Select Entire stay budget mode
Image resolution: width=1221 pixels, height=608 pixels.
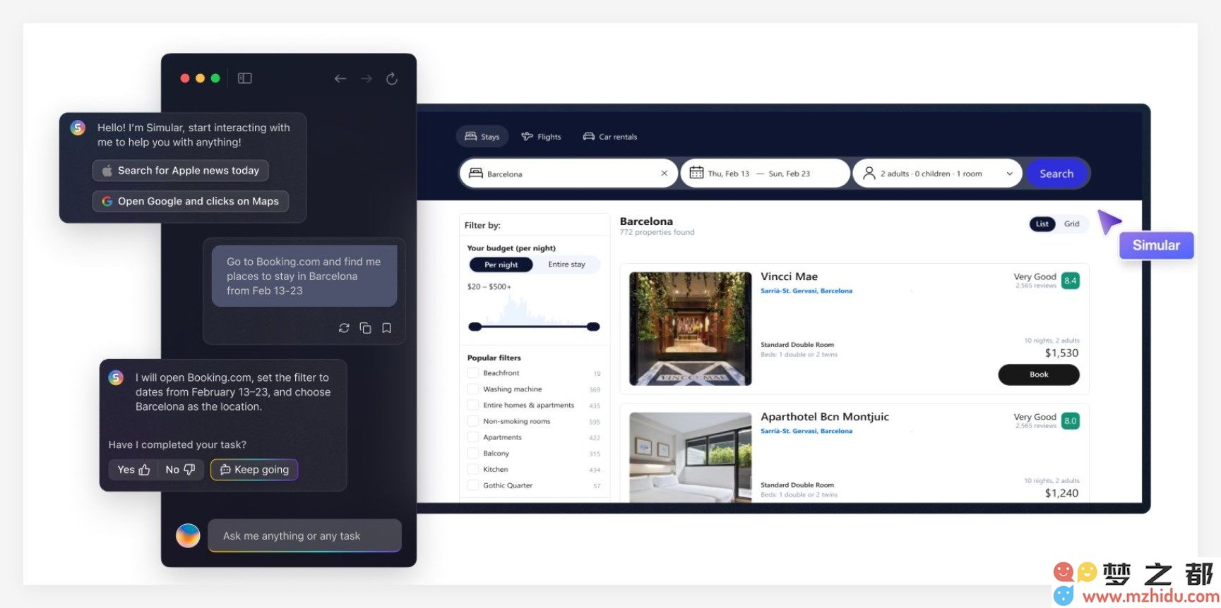click(x=566, y=265)
